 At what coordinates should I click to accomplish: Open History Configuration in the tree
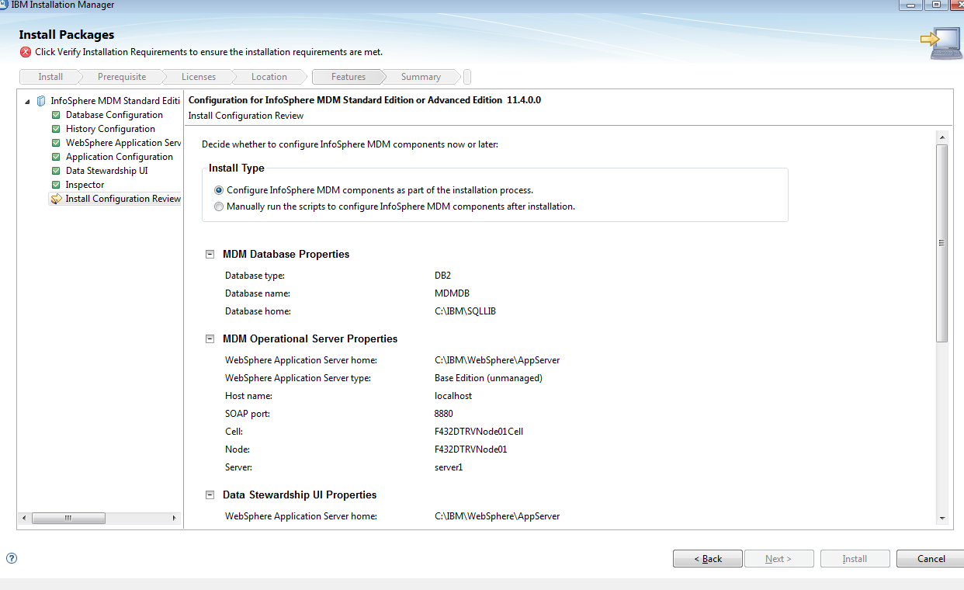coord(110,129)
